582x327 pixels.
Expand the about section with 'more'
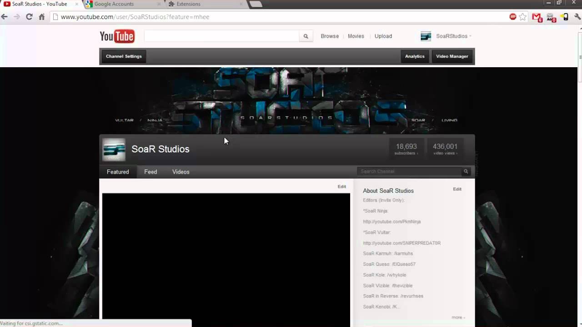[458, 317]
